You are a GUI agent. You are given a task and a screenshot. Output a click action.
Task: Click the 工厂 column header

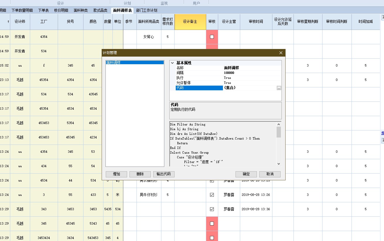click(x=44, y=22)
